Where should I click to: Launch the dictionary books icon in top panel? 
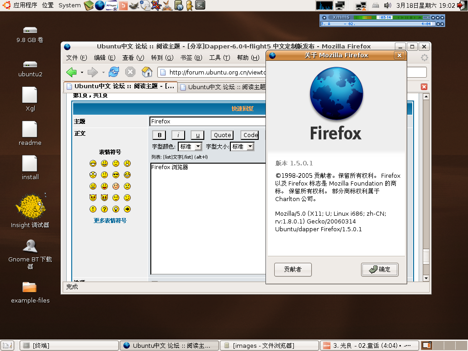click(x=89, y=5)
